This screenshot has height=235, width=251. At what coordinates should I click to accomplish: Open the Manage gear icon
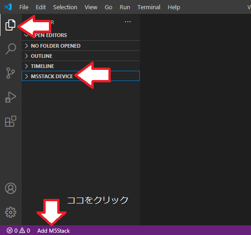click(11, 212)
